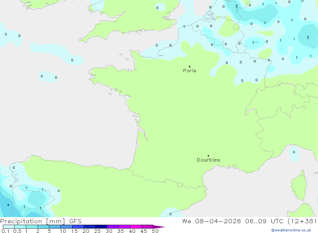The width and height of the screenshot is (318, 233).
Task: Click the '06..09 UTC' time text
Action: (264, 221)
